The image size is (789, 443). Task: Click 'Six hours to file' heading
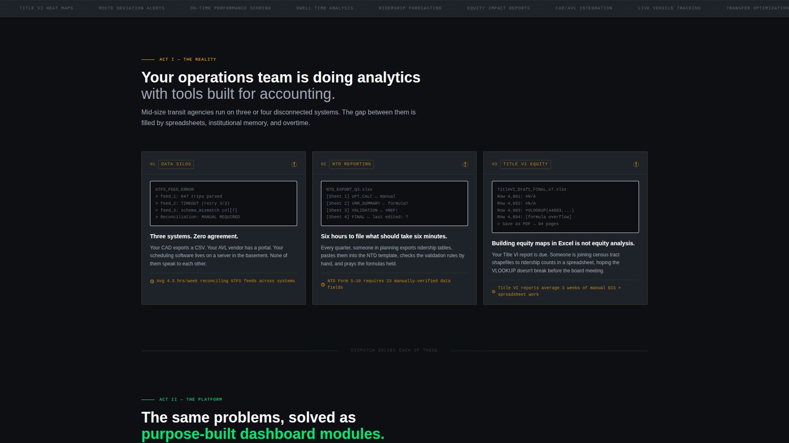pos(384,236)
